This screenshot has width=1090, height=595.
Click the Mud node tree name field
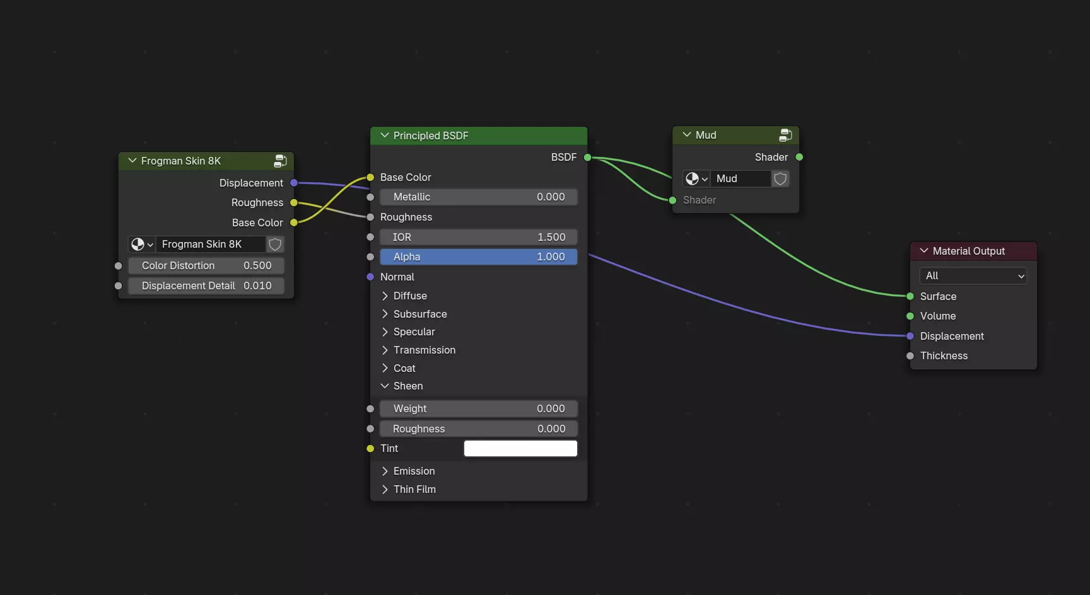[x=741, y=179]
